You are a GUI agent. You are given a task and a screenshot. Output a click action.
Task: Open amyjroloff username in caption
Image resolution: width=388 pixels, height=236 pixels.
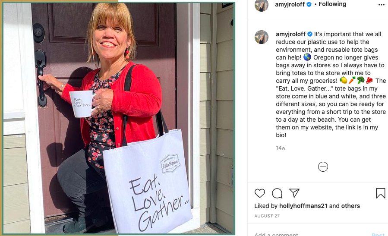[x=291, y=34]
